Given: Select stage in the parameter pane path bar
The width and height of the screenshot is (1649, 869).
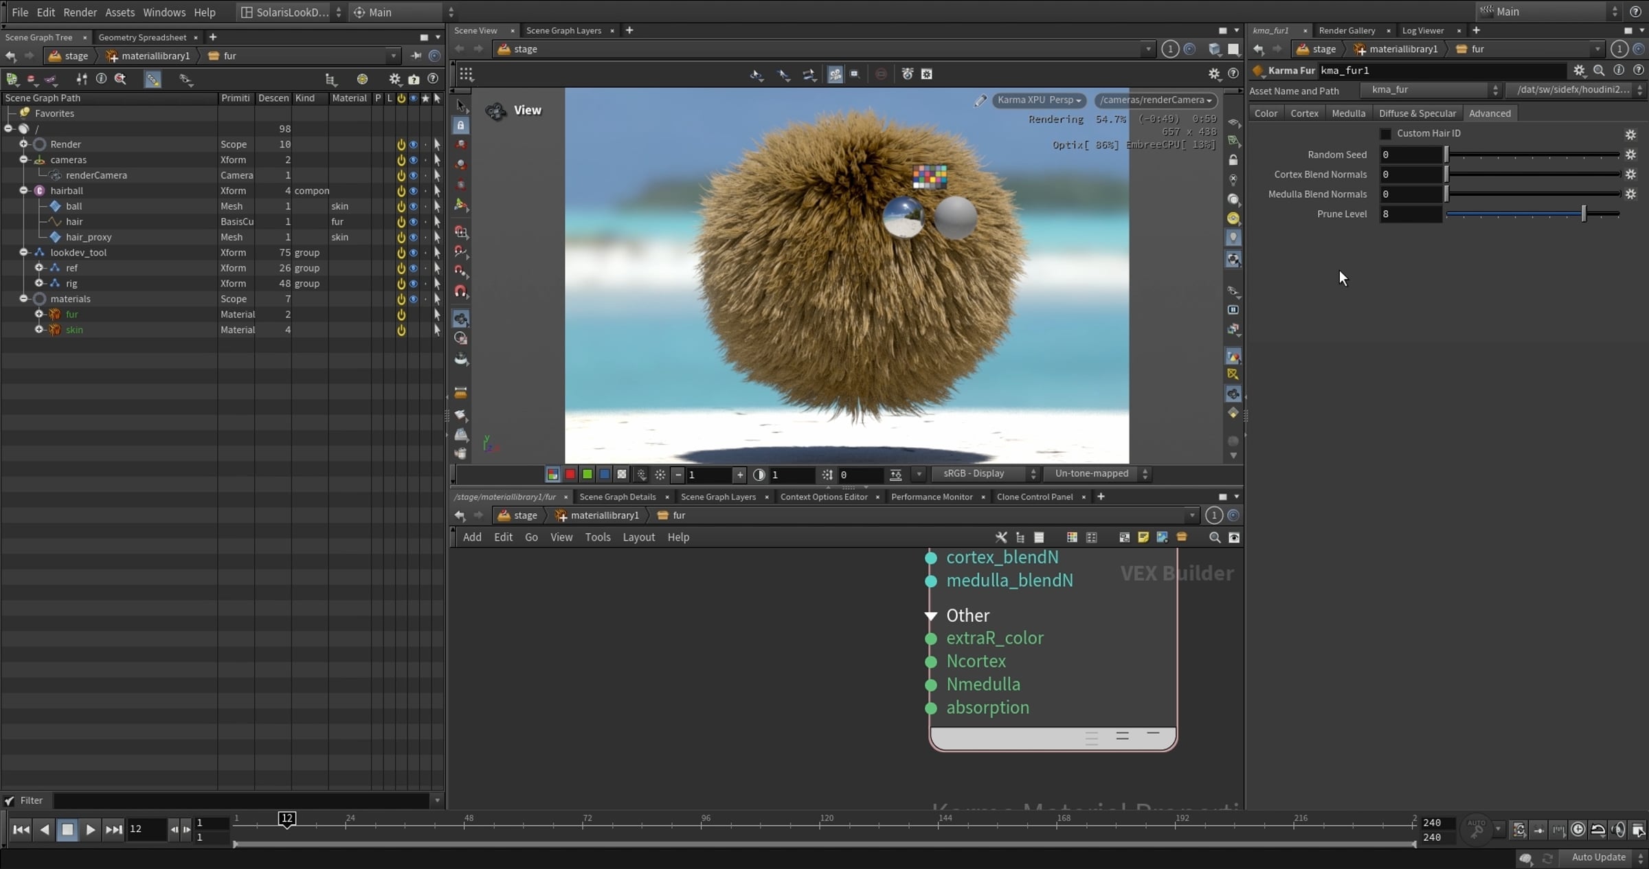Looking at the screenshot, I should [1316, 49].
